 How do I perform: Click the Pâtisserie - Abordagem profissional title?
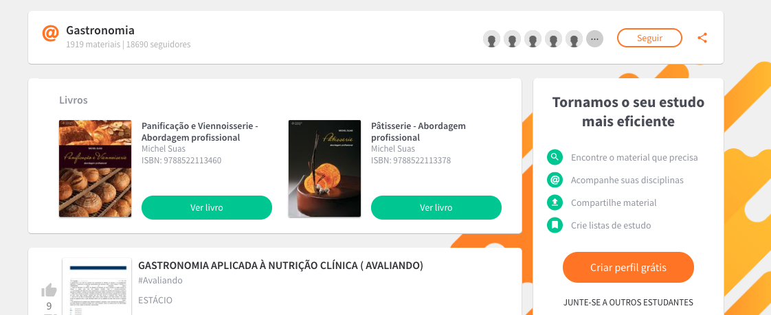coord(418,132)
